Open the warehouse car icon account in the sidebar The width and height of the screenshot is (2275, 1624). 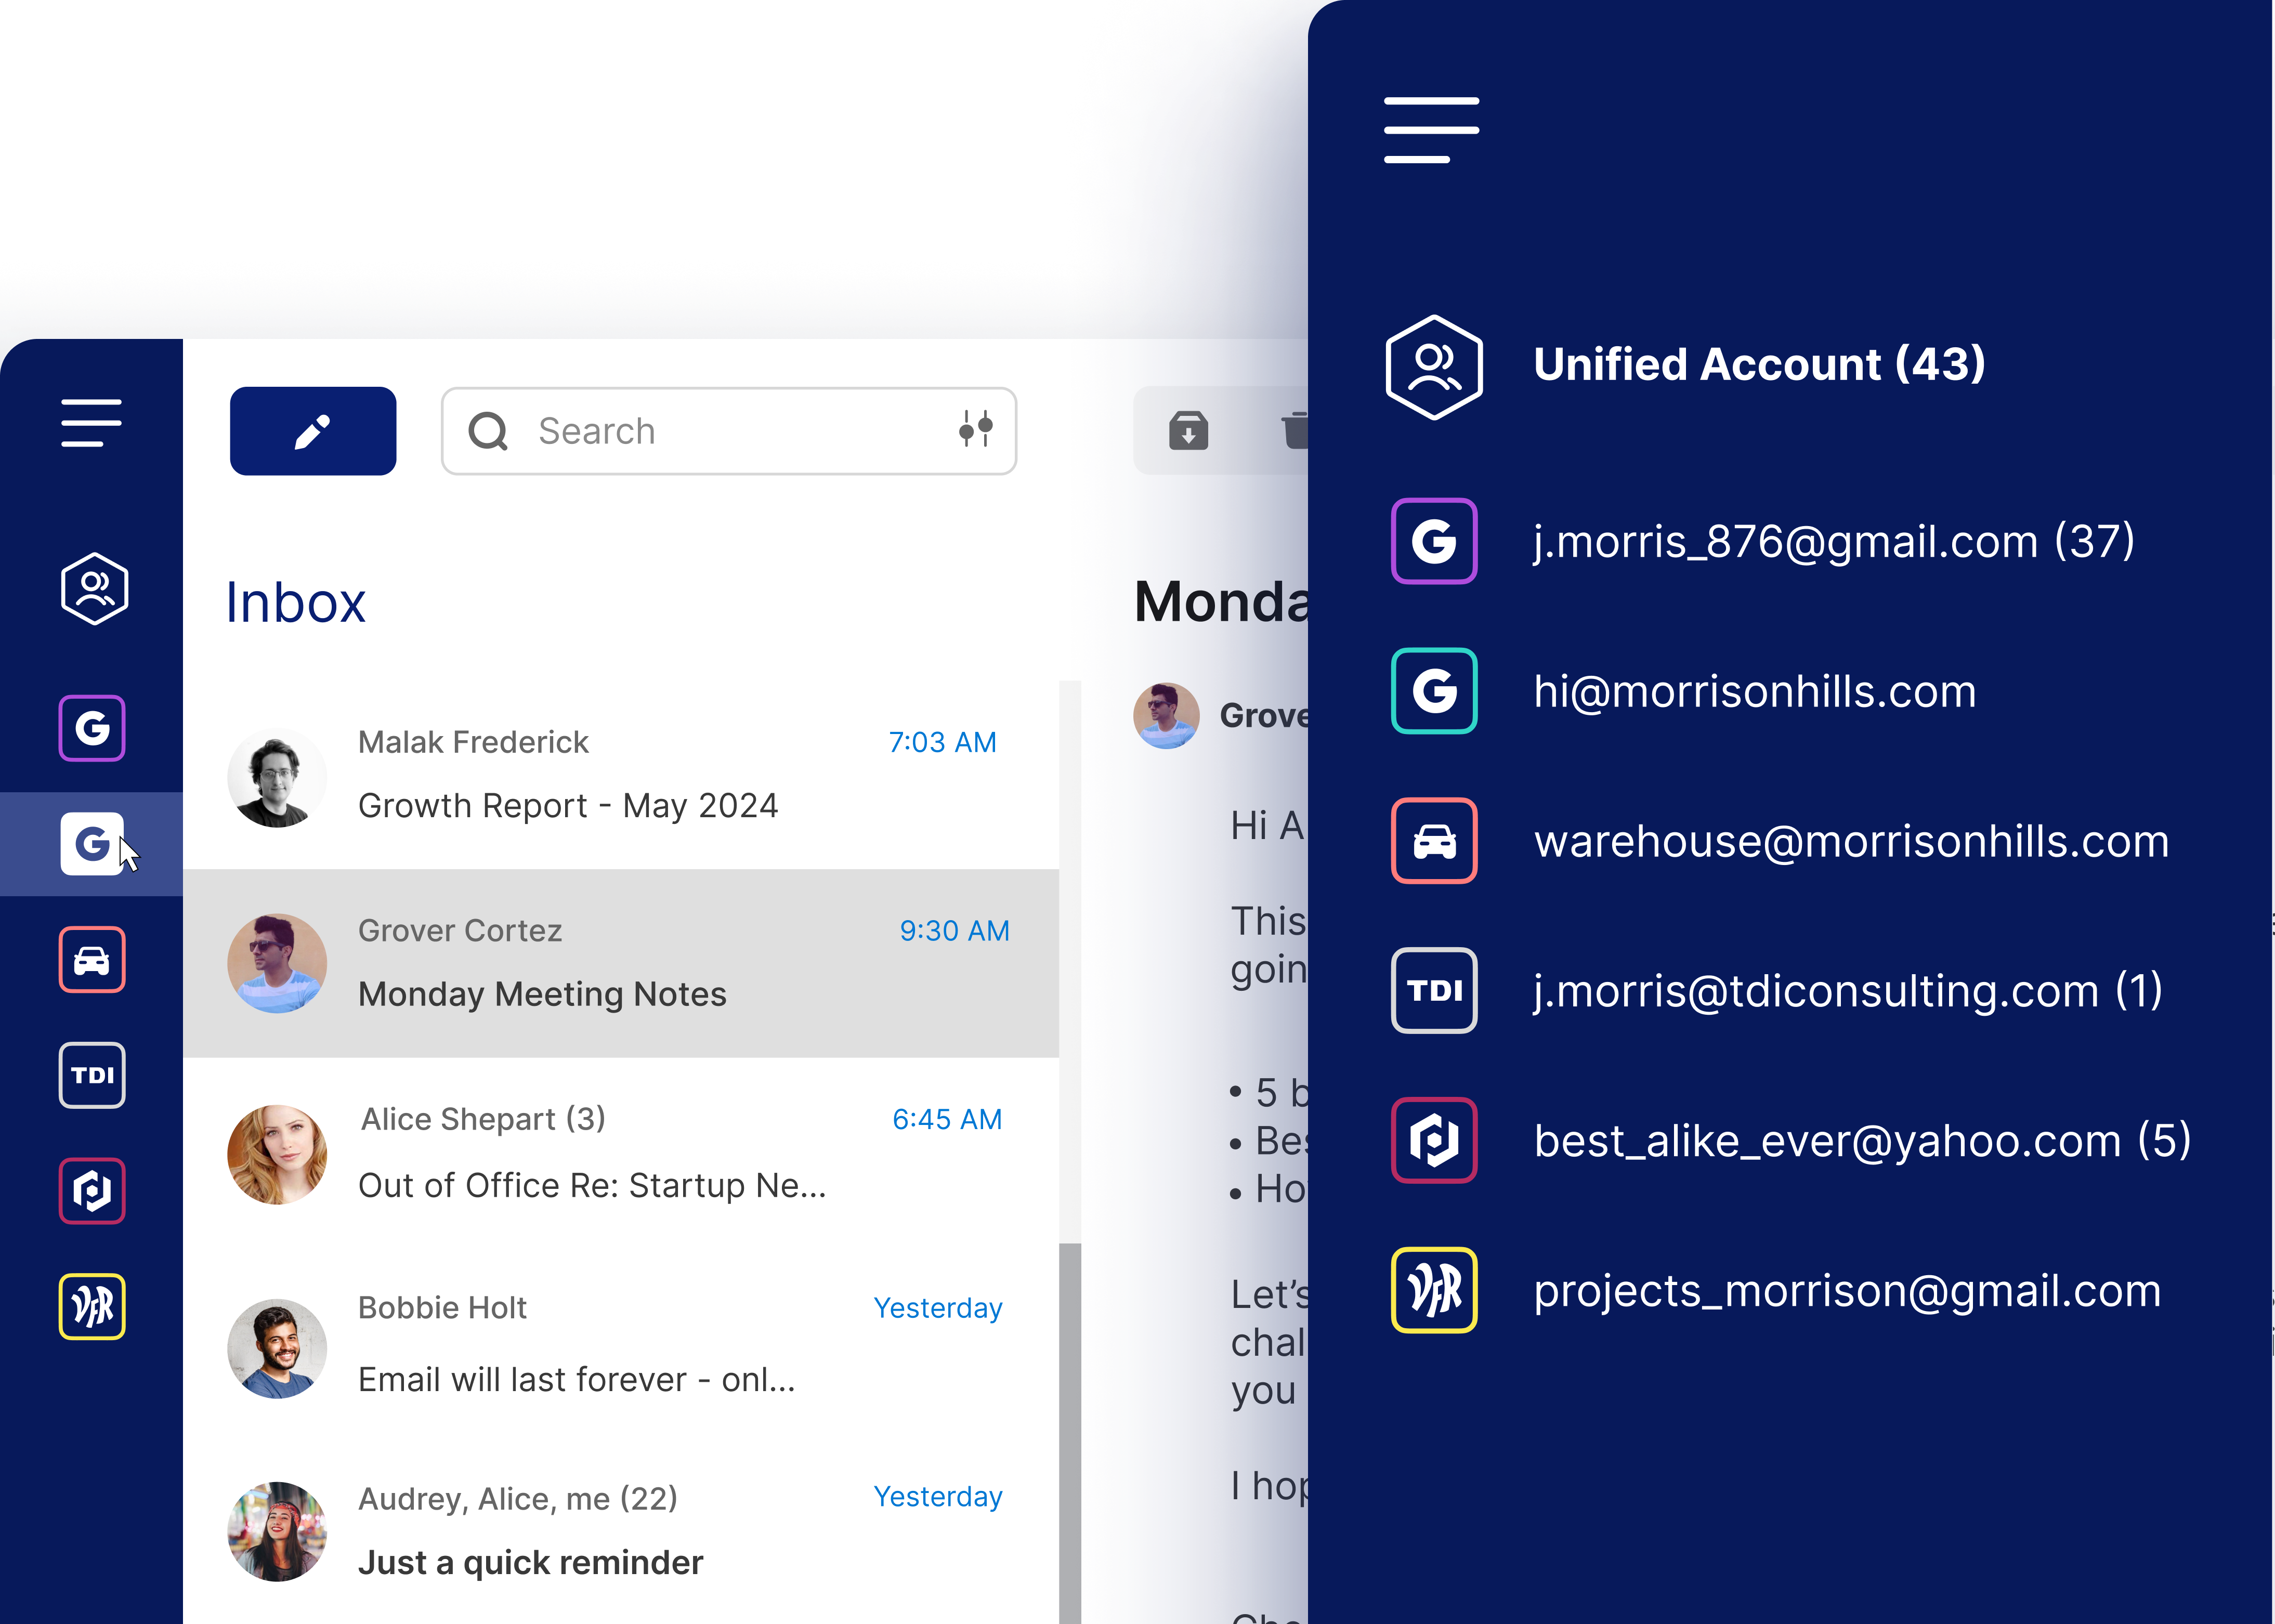[92, 960]
